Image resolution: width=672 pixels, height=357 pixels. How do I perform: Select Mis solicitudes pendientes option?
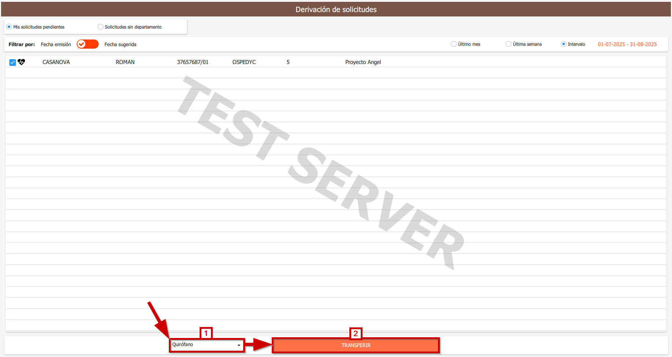pos(9,27)
